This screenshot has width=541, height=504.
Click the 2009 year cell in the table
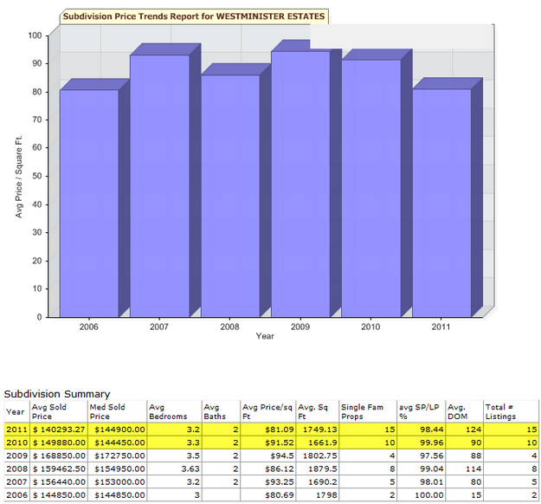(17, 456)
